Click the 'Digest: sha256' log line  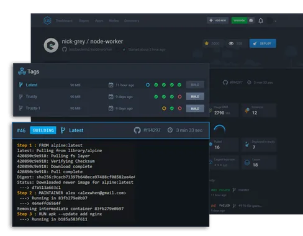pyautogui.click(x=76, y=177)
